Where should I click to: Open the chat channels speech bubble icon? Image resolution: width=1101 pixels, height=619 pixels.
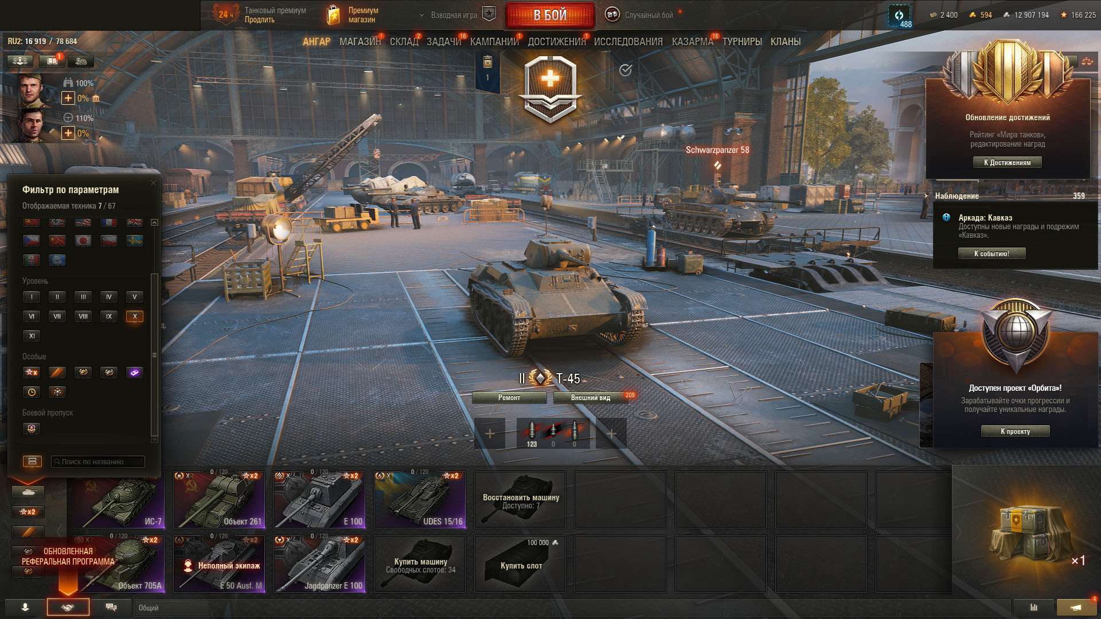click(x=111, y=608)
